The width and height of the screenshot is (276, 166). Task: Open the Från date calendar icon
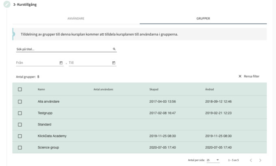pos(61,63)
